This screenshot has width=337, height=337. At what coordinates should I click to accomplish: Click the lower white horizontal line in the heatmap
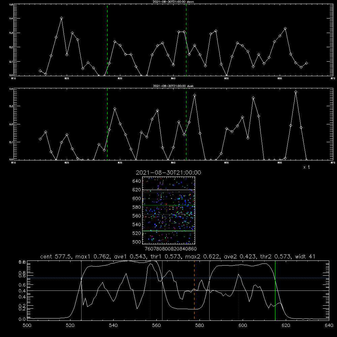point(168,231)
